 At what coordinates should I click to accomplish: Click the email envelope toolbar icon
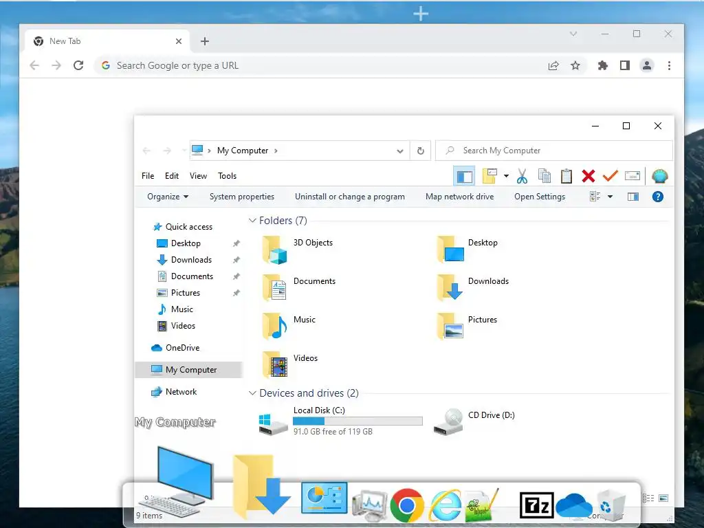632,176
